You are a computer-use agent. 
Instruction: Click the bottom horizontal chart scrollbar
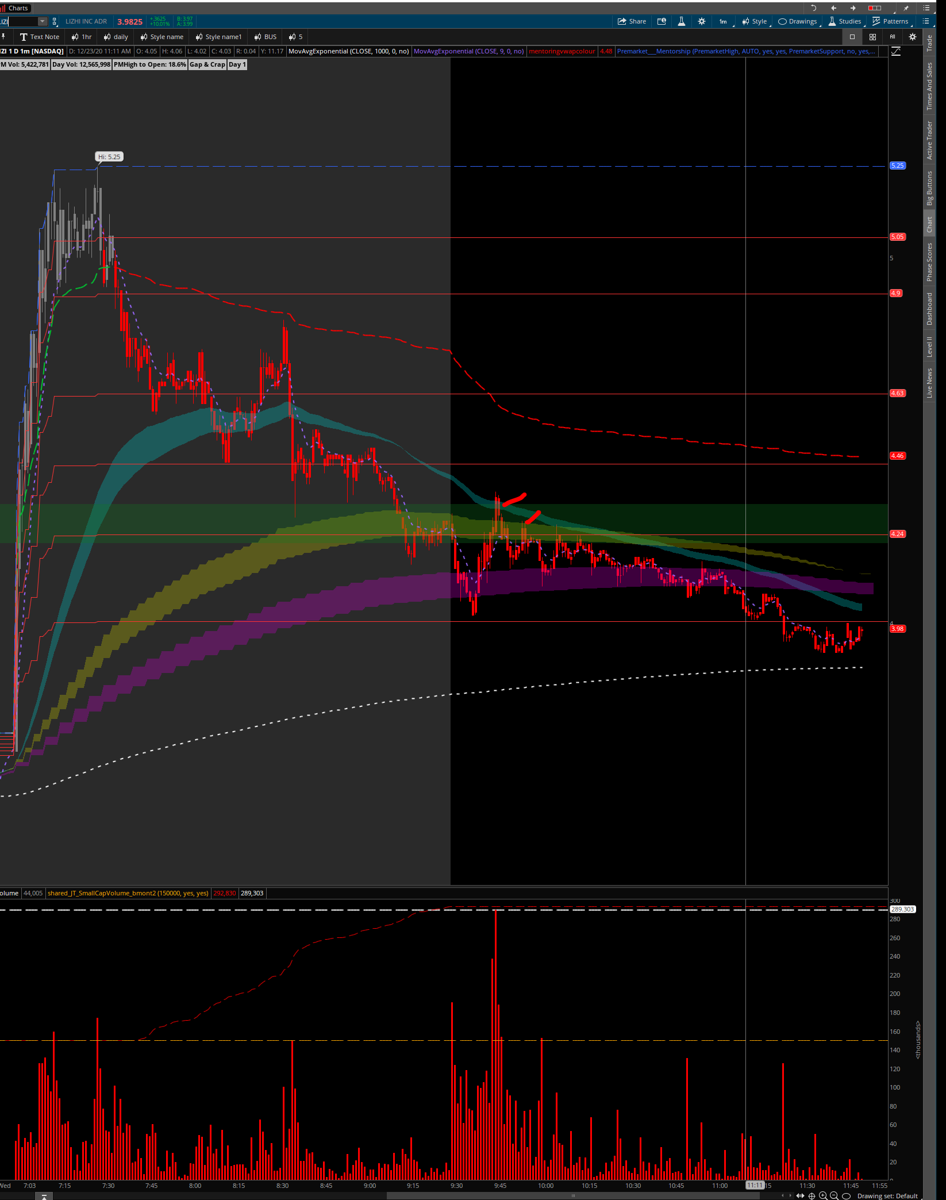click(573, 1196)
